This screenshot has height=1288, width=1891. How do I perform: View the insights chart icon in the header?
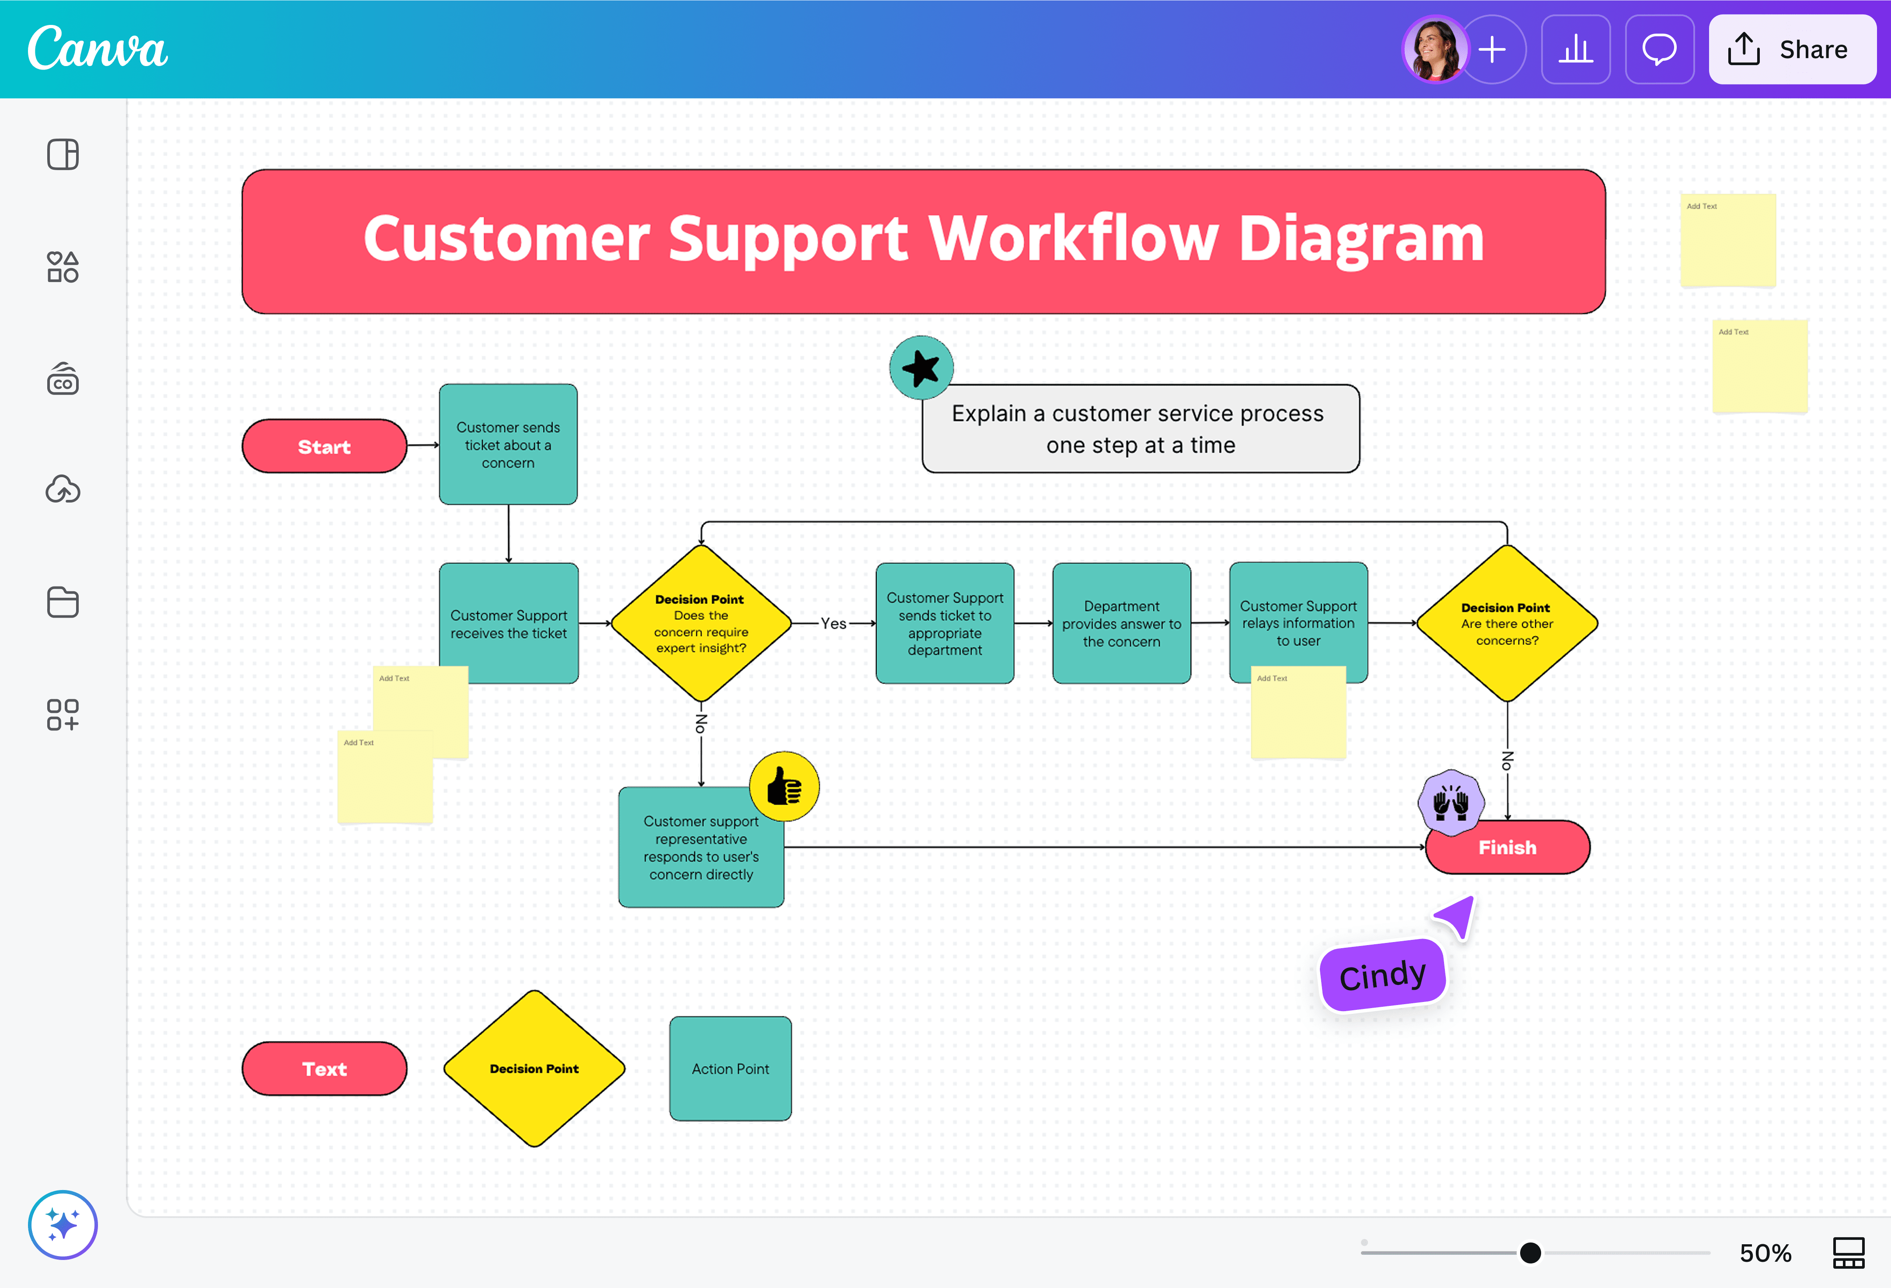coord(1575,49)
